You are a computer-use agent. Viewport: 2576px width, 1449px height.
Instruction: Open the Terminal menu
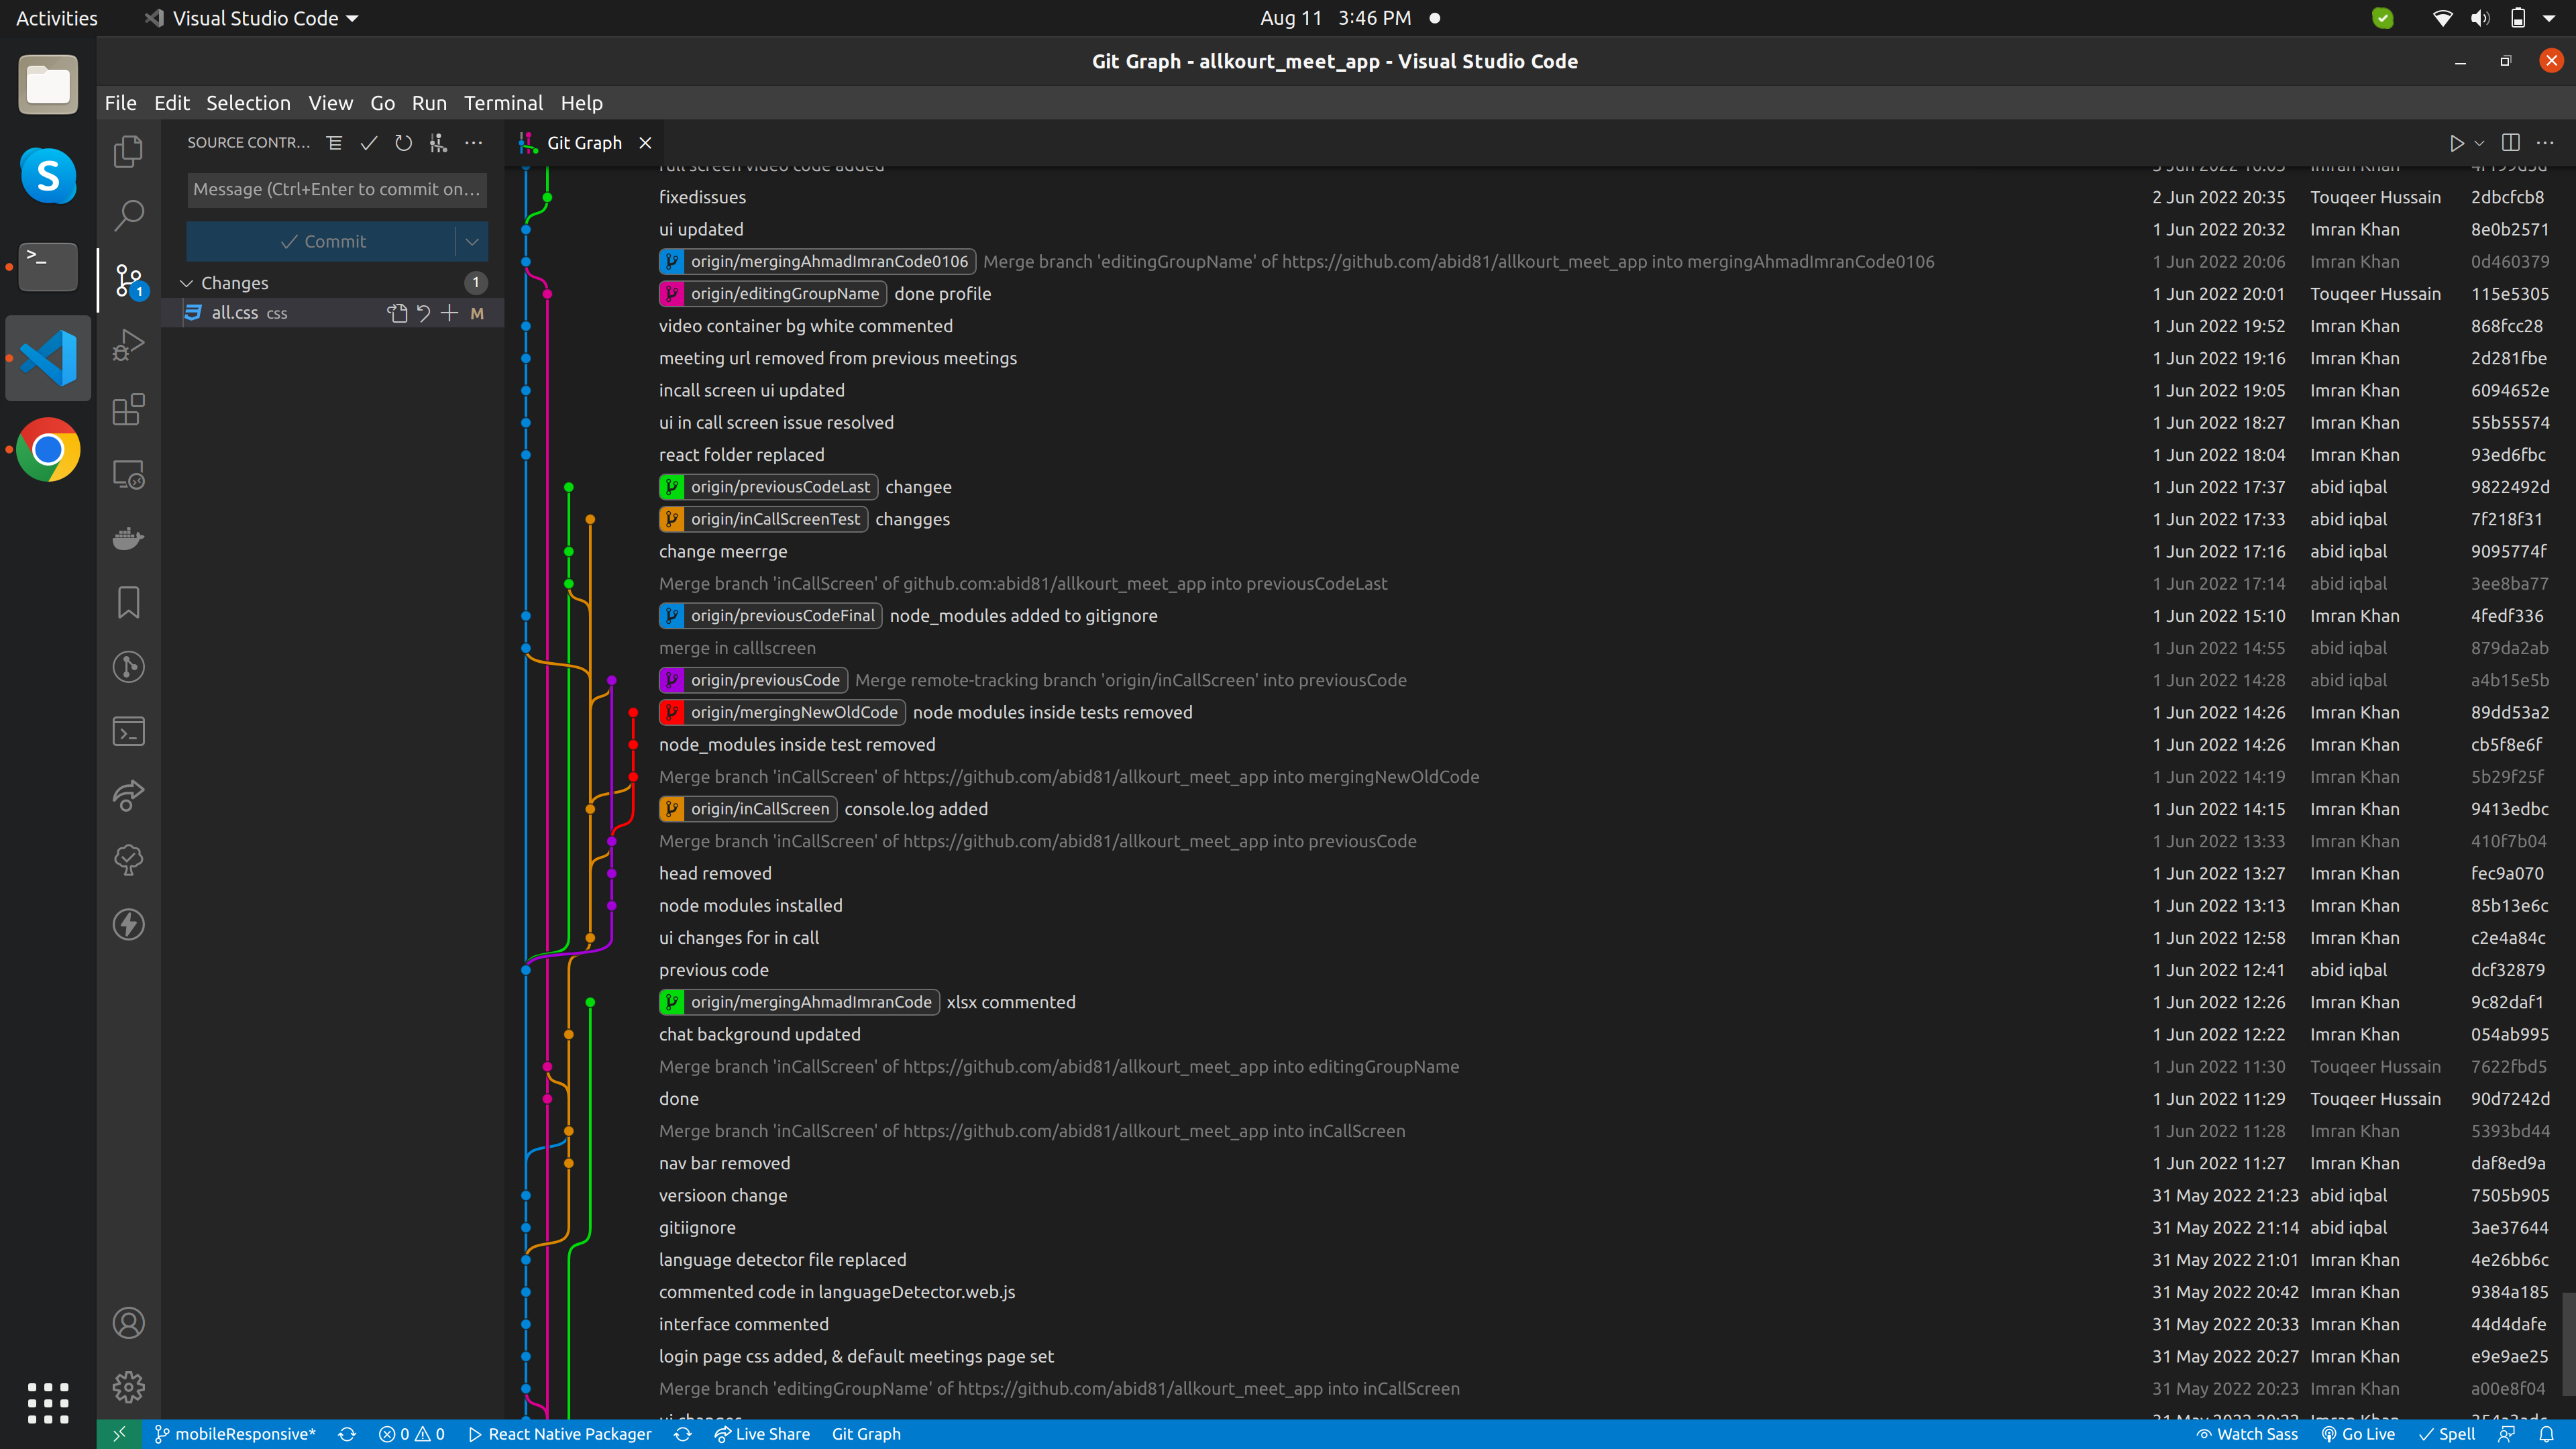(503, 103)
